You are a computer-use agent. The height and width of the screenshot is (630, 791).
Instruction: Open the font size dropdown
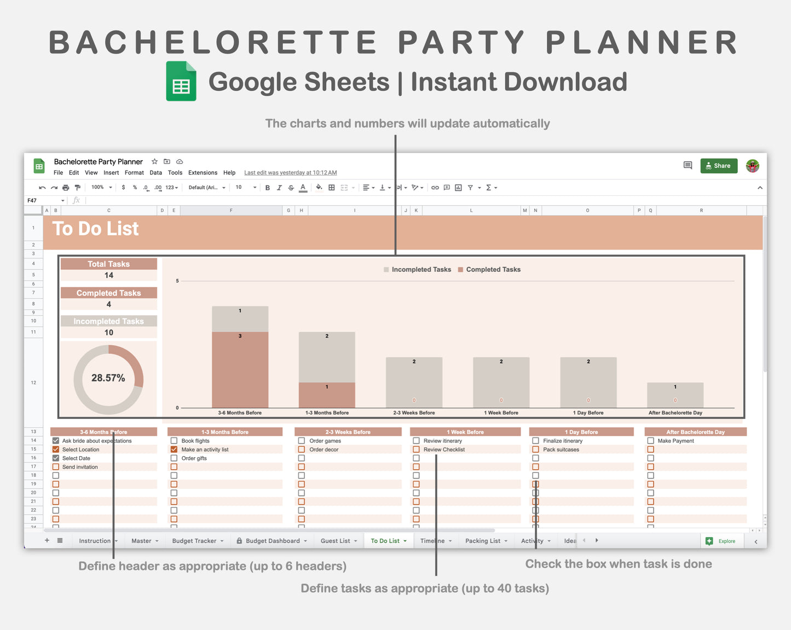pos(245,187)
